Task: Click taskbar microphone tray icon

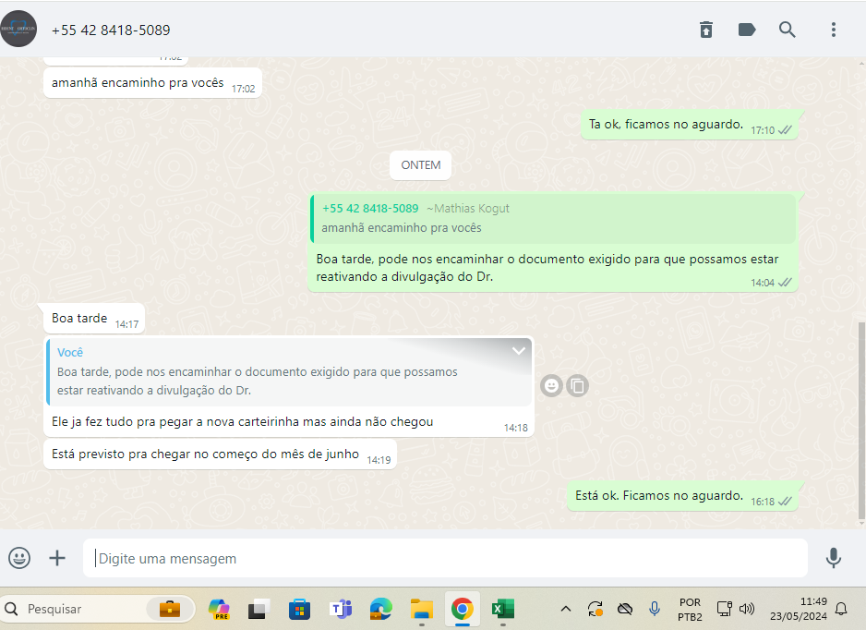Action: (x=655, y=609)
